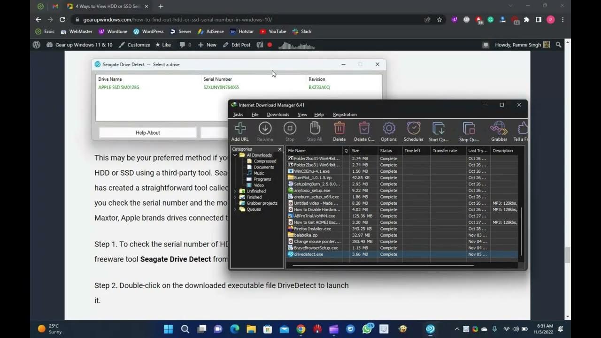The height and width of the screenshot is (338, 601).
Task: Expand the Finished category node
Action: (235, 197)
